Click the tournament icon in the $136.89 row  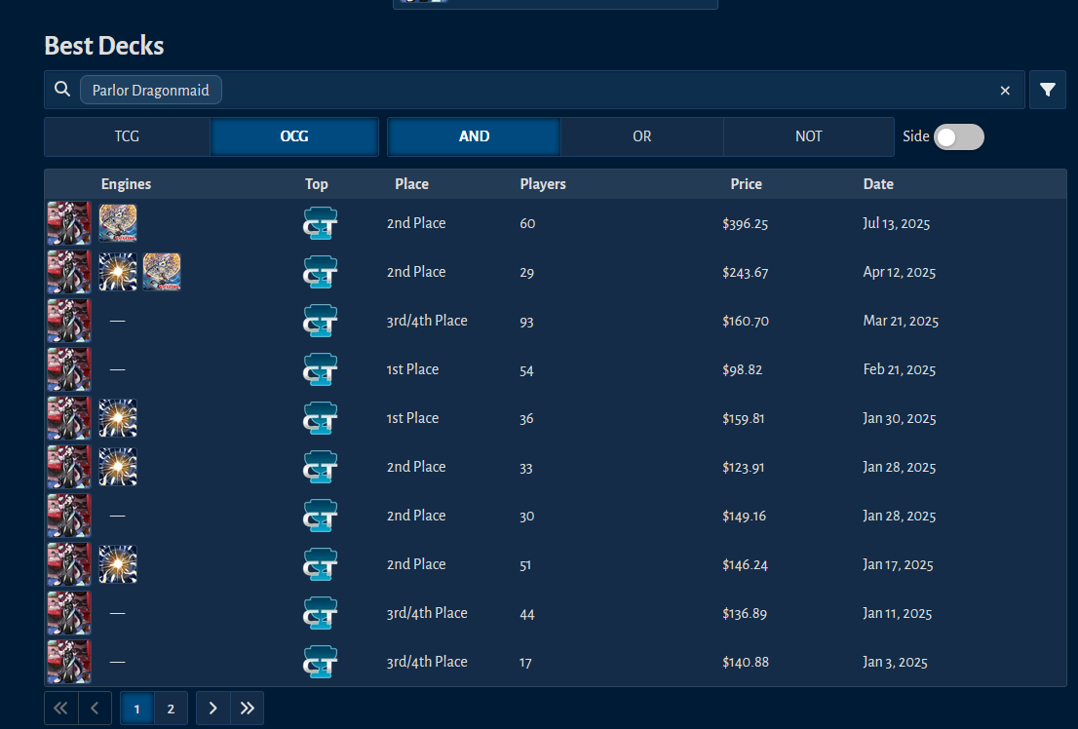(321, 613)
